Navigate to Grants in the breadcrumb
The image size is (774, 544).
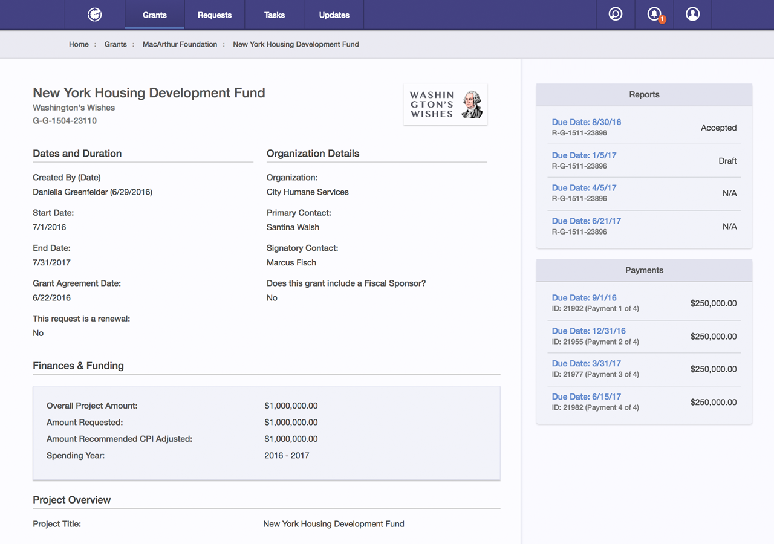click(115, 44)
